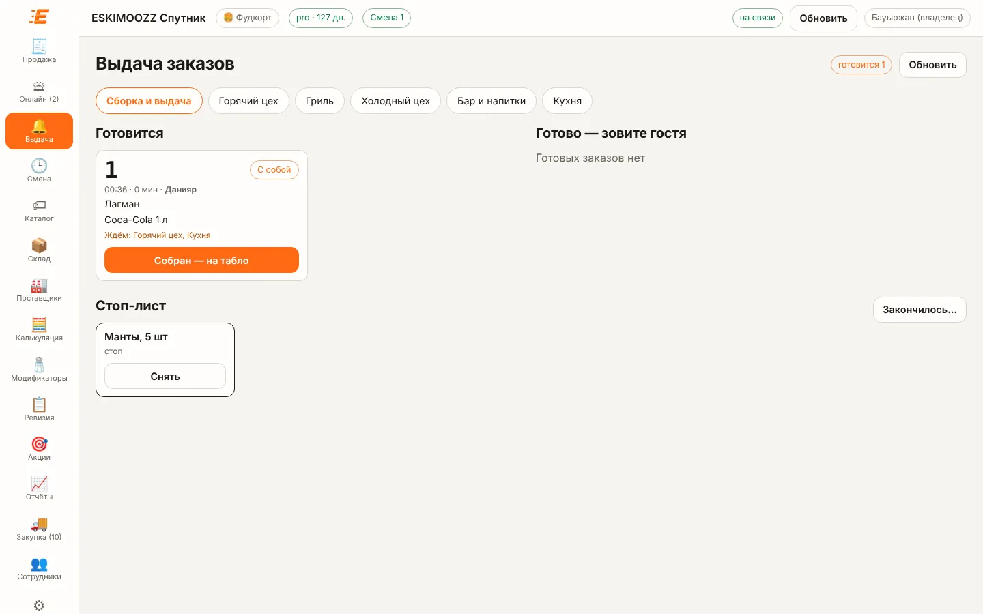This screenshot has height=614, width=983.
Task: Click the Ждём: Горячий цех, Кухня note
Action: coord(158,235)
